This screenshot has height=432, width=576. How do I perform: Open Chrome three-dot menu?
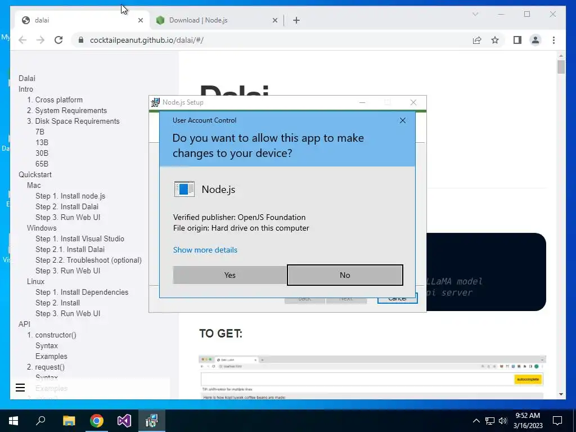coord(553,40)
